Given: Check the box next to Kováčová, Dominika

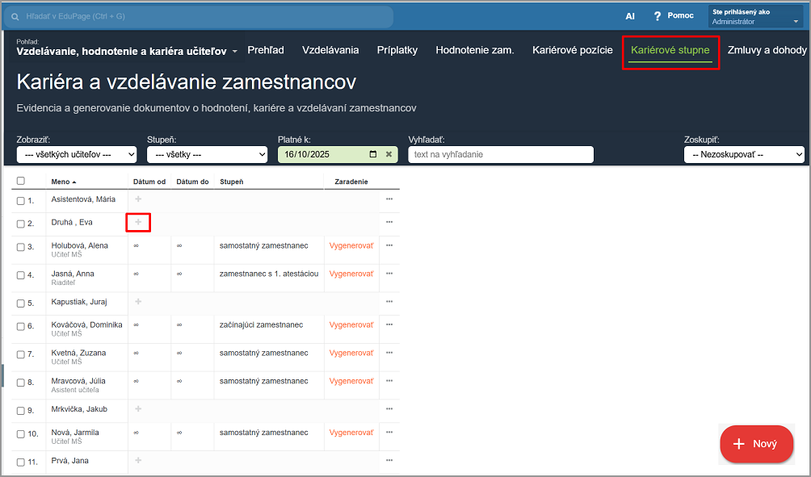Looking at the screenshot, I should tap(21, 327).
